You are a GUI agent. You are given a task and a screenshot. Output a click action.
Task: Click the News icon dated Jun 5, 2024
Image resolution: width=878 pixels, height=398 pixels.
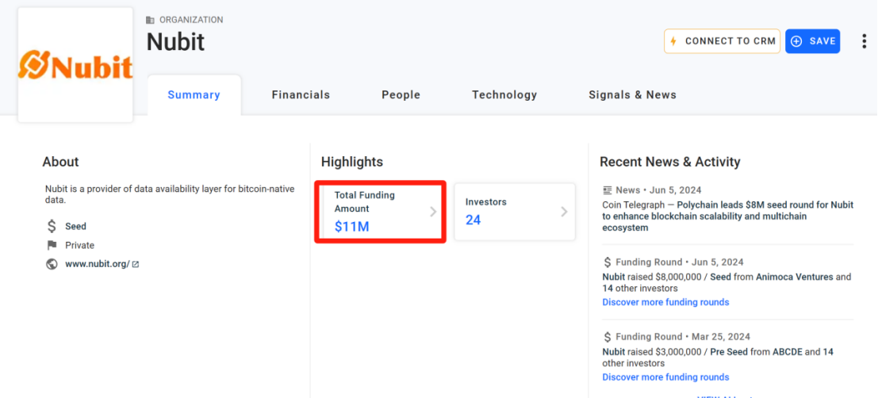607,189
